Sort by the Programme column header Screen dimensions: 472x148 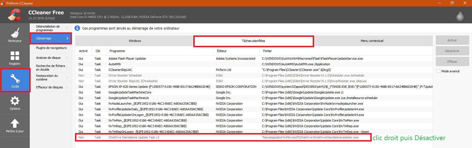160,51
